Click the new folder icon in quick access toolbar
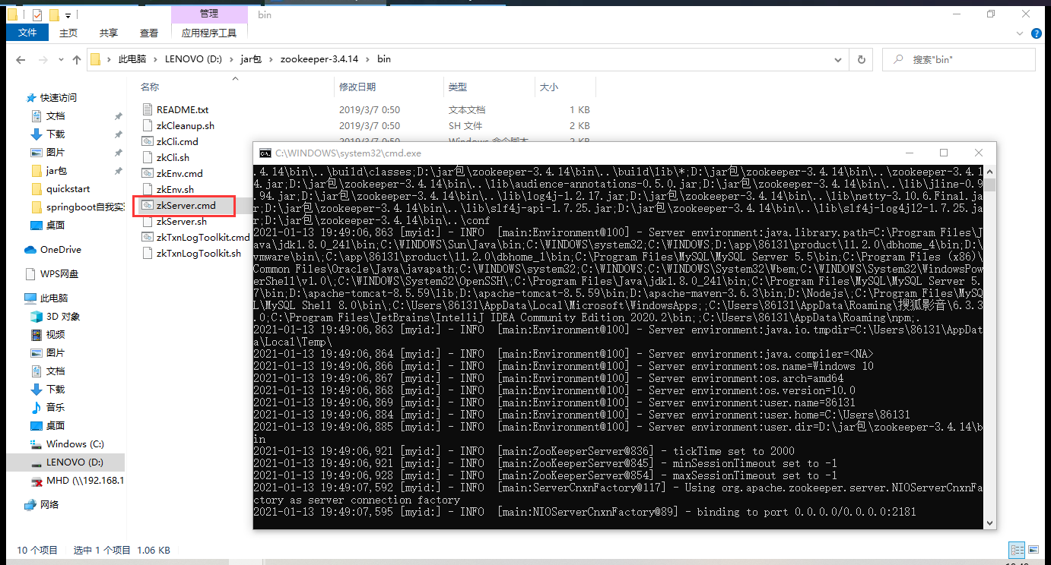 click(x=53, y=14)
